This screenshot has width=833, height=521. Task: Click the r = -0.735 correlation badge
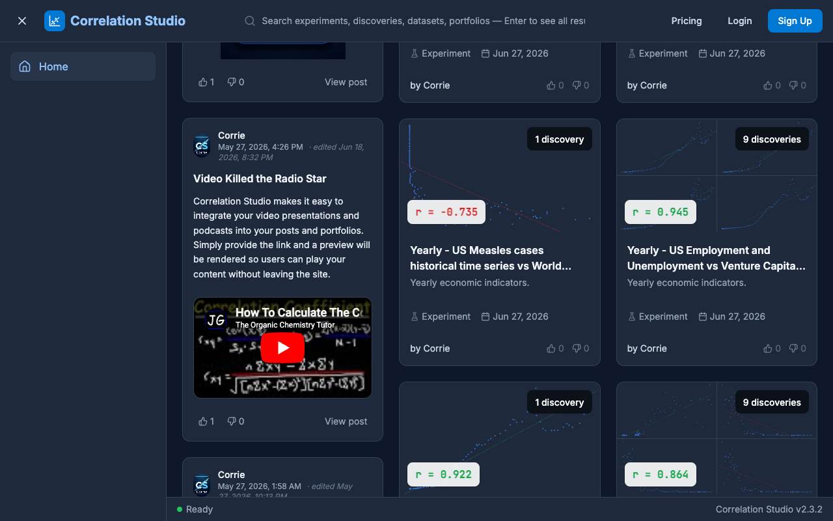click(446, 212)
